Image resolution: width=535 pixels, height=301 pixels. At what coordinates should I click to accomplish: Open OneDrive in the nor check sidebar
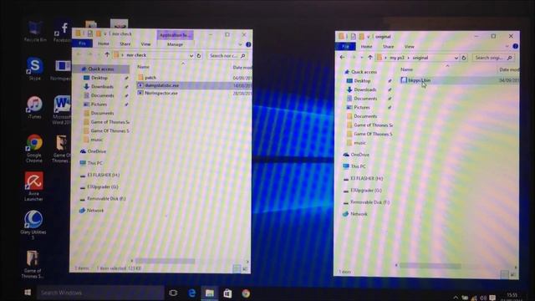click(x=97, y=151)
